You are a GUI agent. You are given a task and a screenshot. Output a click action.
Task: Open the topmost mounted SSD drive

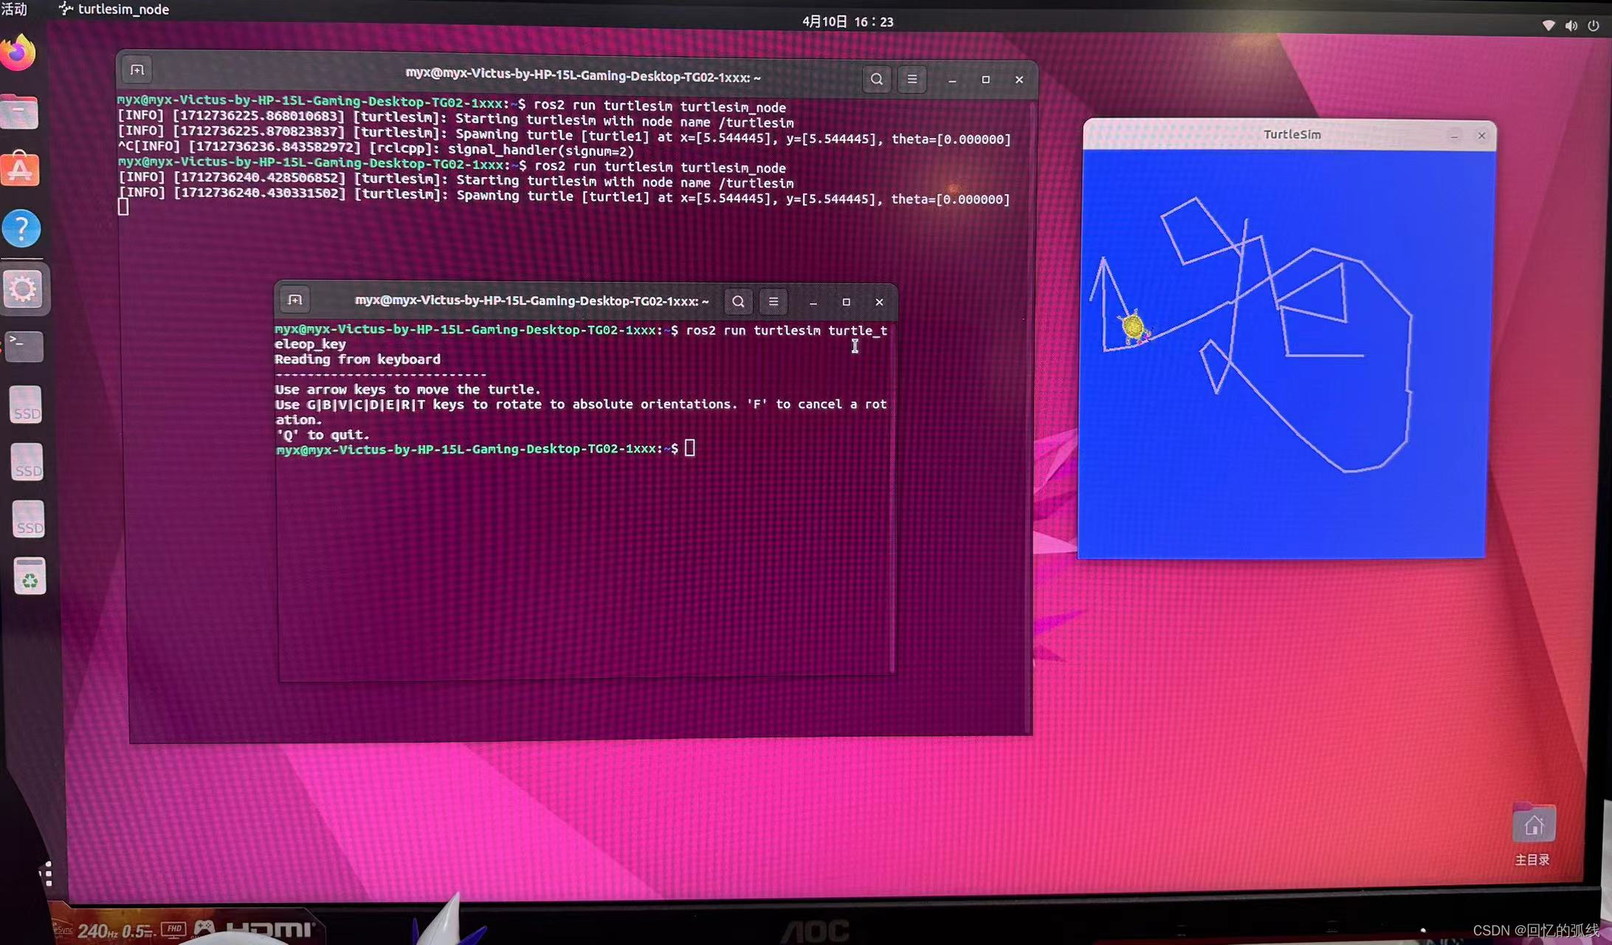click(26, 405)
